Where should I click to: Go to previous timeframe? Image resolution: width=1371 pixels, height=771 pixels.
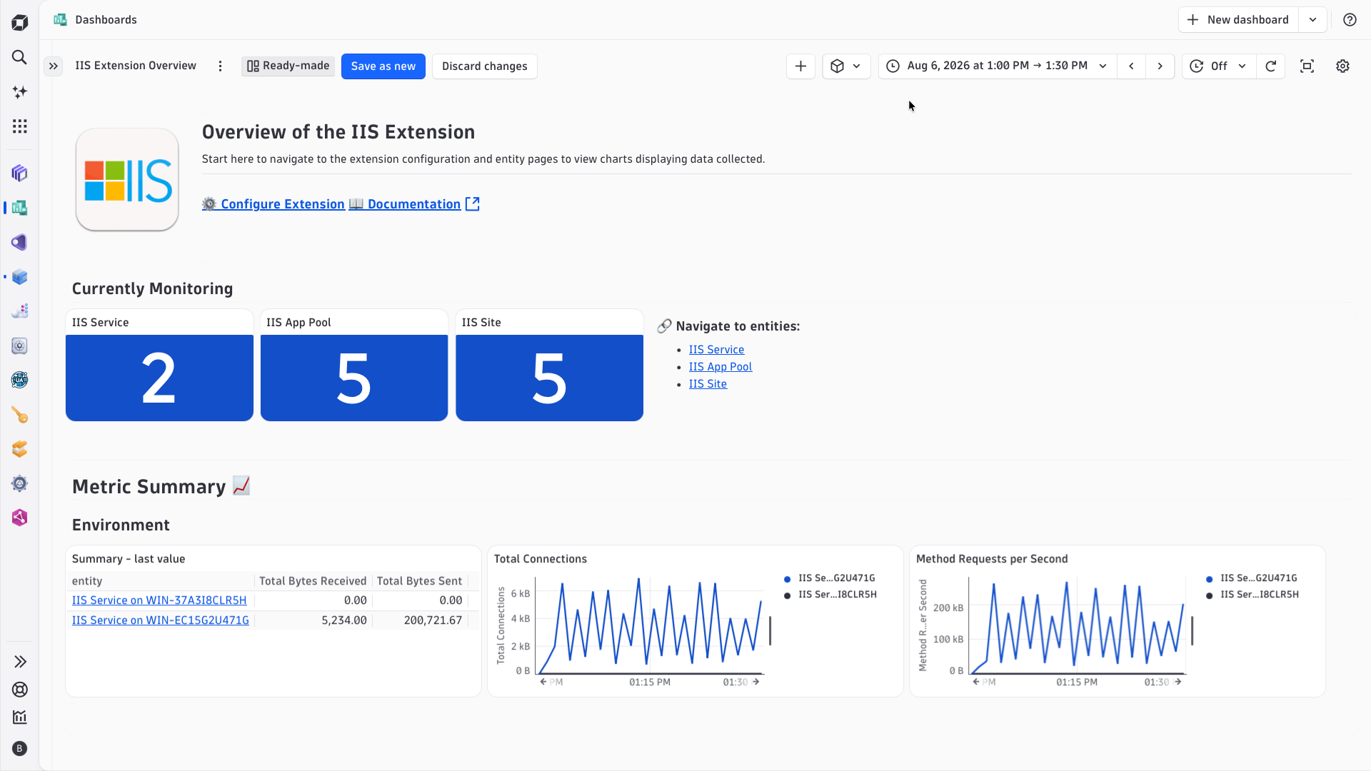[x=1132, y=66]
